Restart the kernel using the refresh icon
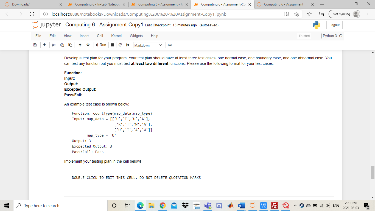 [x=120, y=45]
